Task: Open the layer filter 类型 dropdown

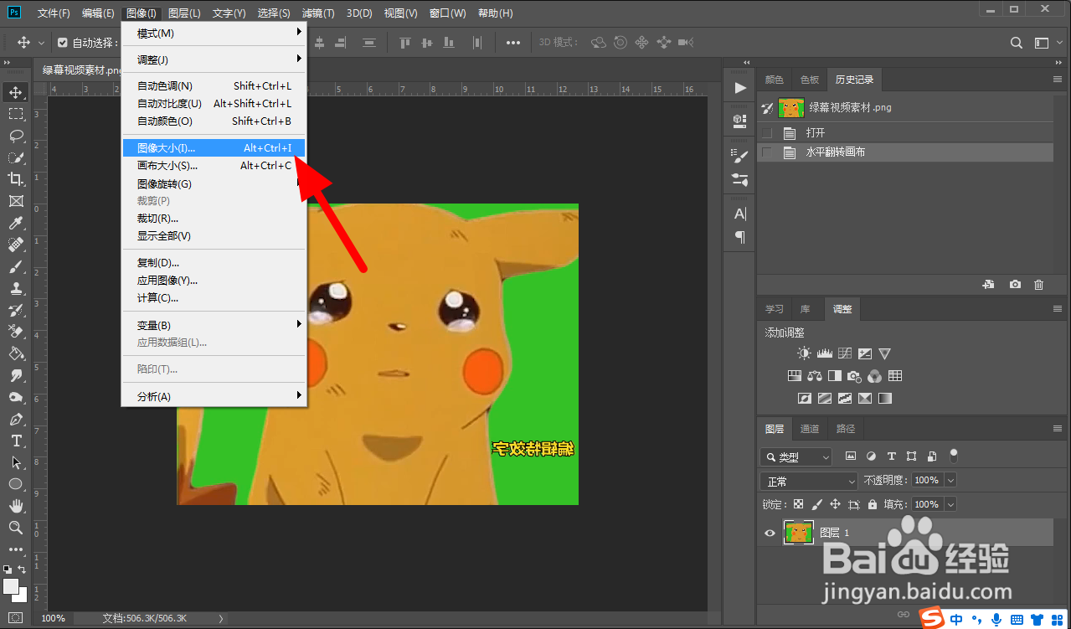Action: click(x=796, y=456)
